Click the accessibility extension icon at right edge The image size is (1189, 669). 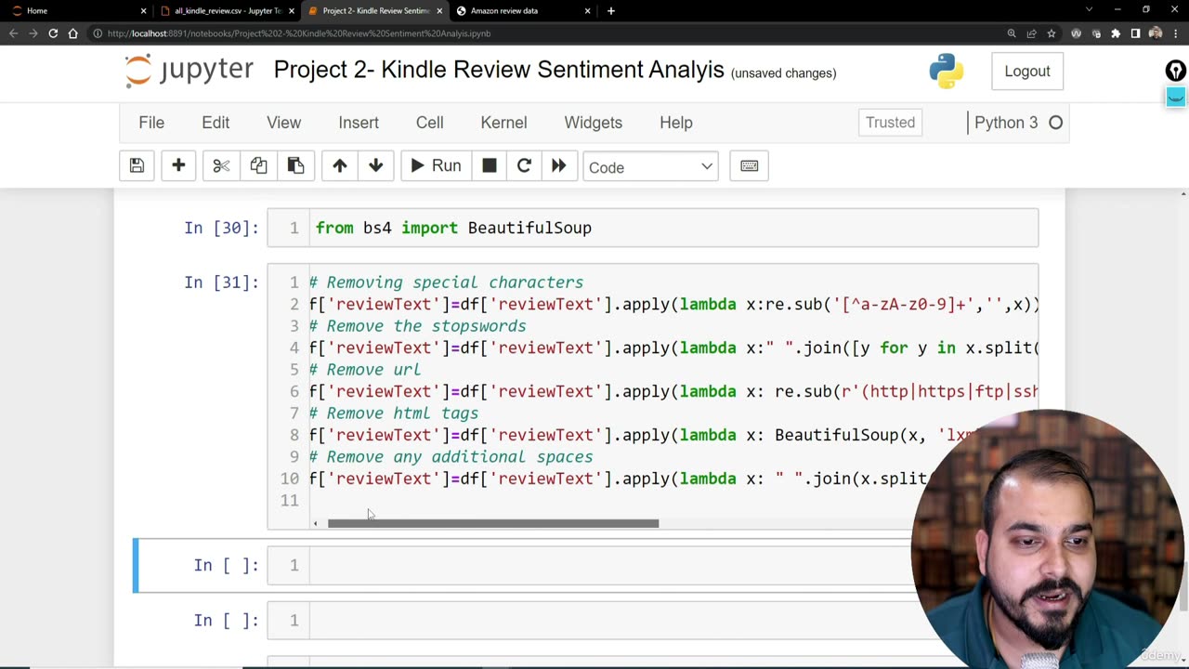click(1176, 72)
